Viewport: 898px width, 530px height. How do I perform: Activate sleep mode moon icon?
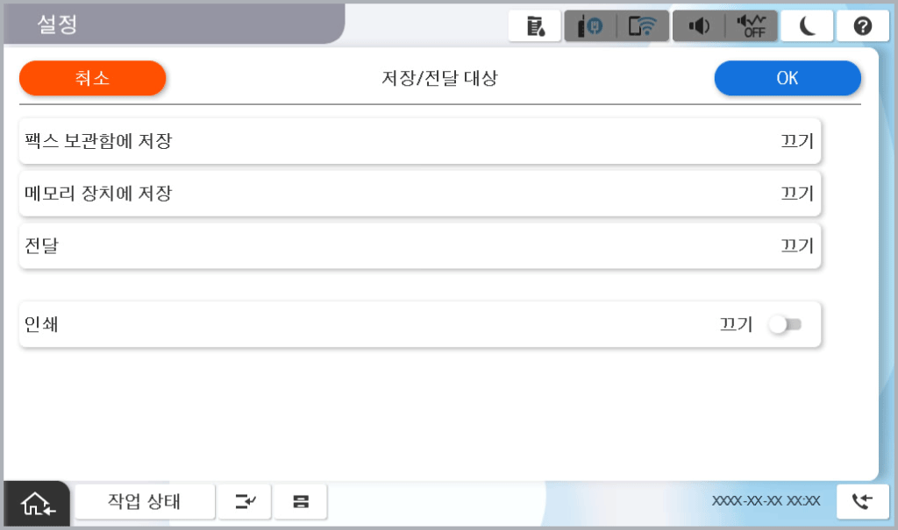807,26
